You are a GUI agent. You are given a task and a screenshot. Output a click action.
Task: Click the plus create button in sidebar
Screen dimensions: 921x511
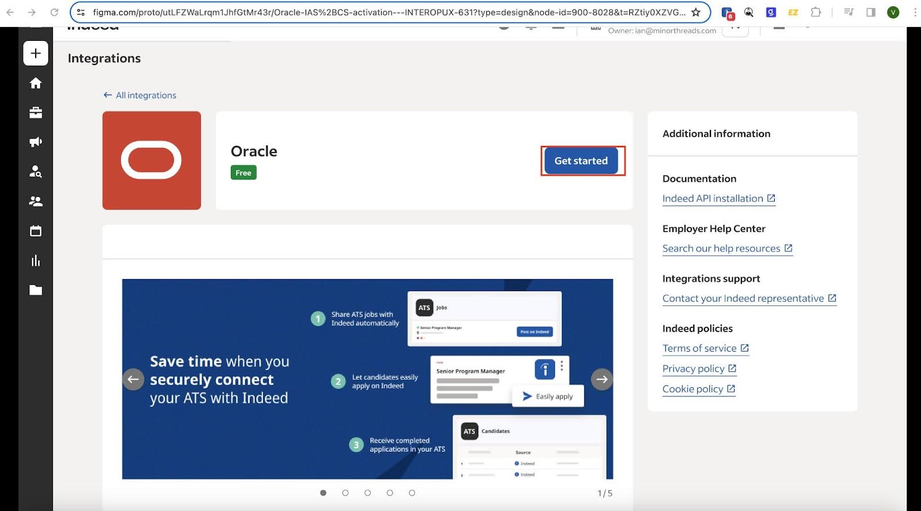[36, 54]
